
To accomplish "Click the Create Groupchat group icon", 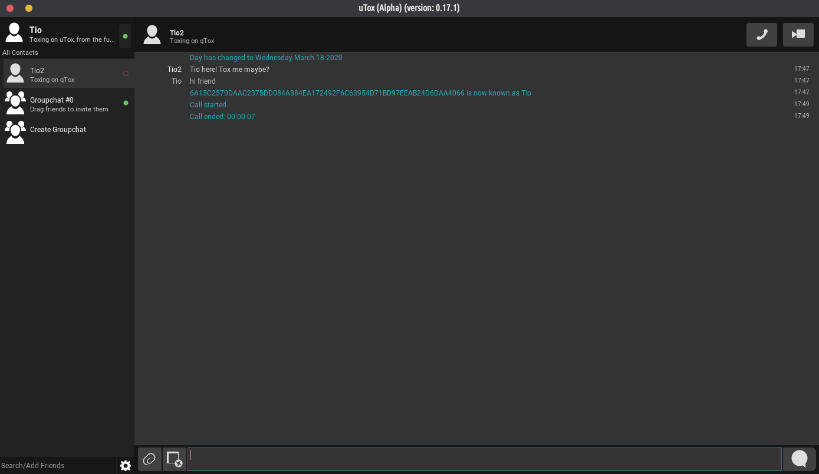I will [x=15, y=132].
